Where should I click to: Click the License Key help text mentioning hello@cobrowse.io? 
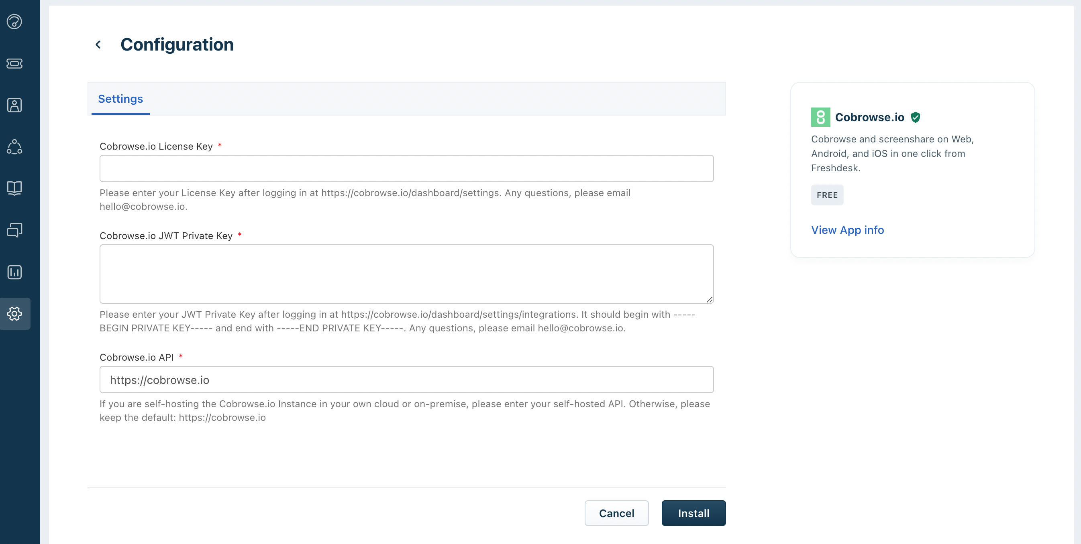tap(365, 199)
